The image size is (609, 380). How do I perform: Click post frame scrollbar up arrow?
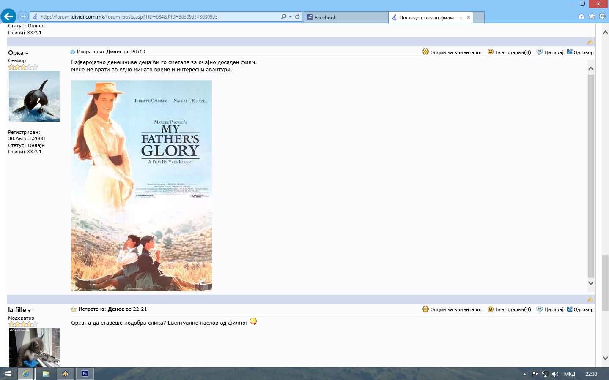click(591, 68)
